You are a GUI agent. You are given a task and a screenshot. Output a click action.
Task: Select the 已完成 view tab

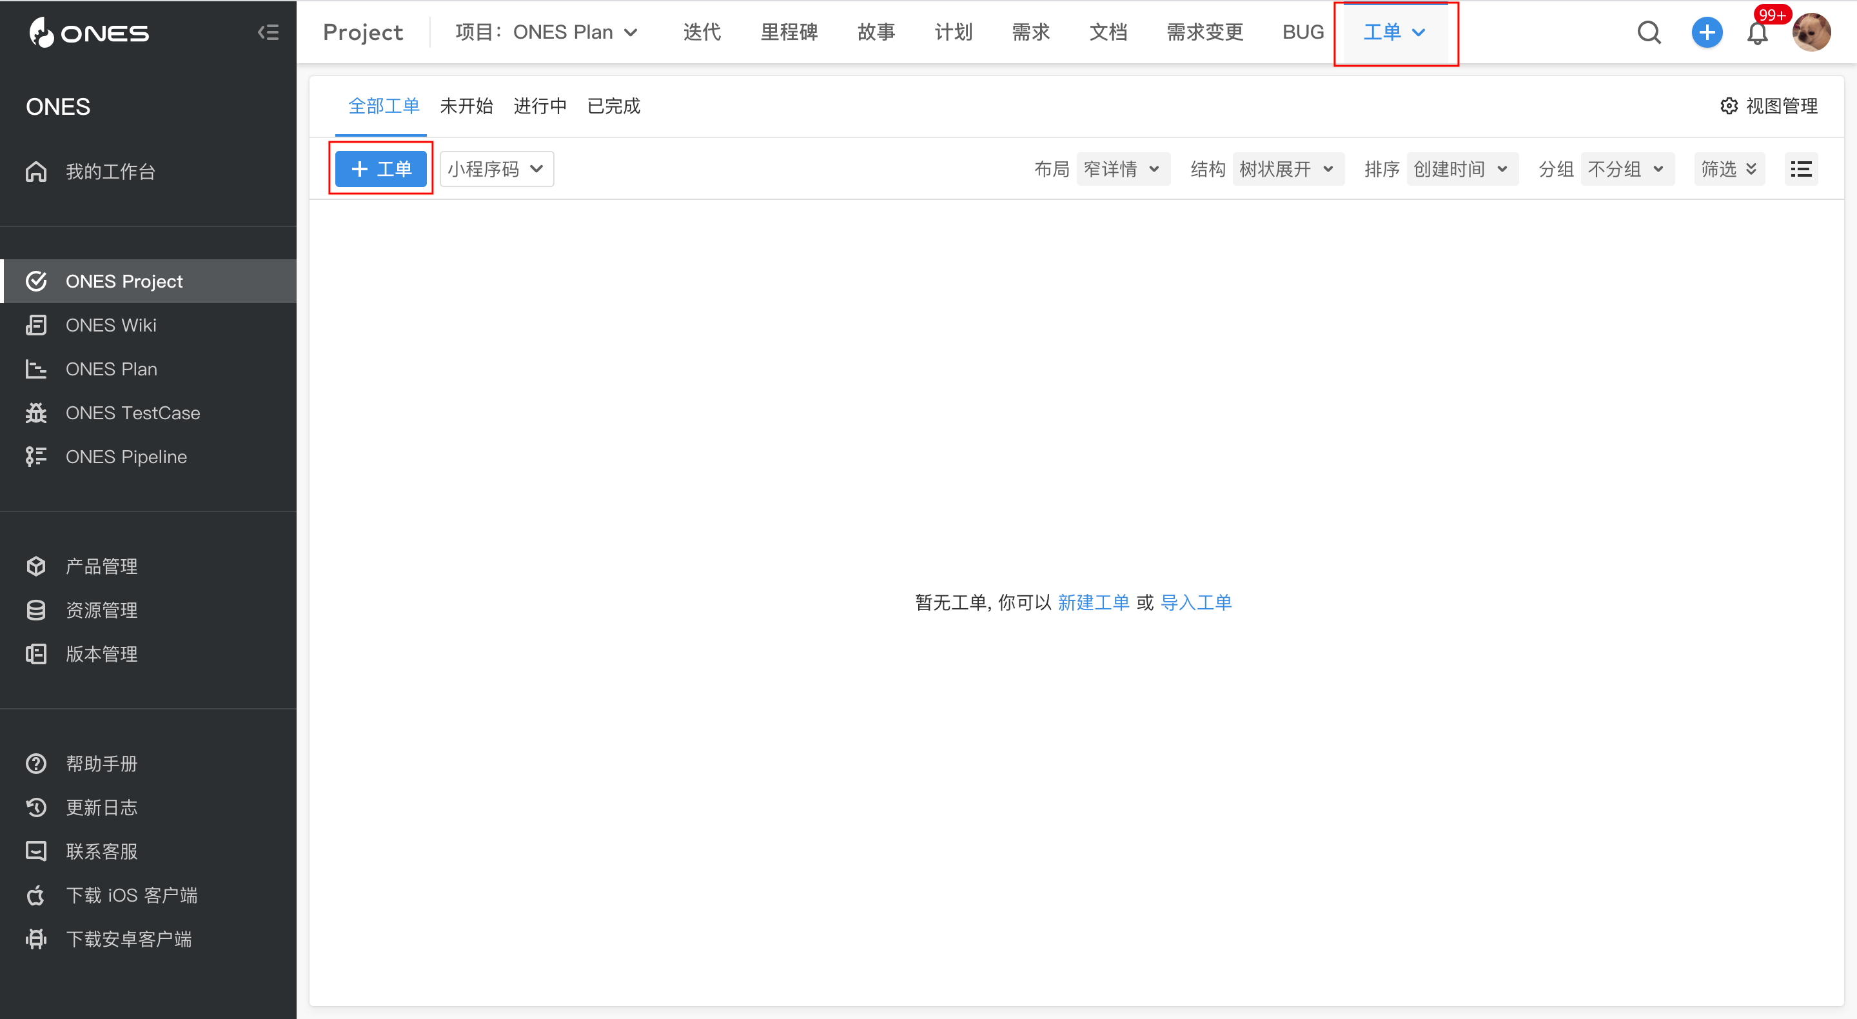pyautogui.click(x=613, y=106)
